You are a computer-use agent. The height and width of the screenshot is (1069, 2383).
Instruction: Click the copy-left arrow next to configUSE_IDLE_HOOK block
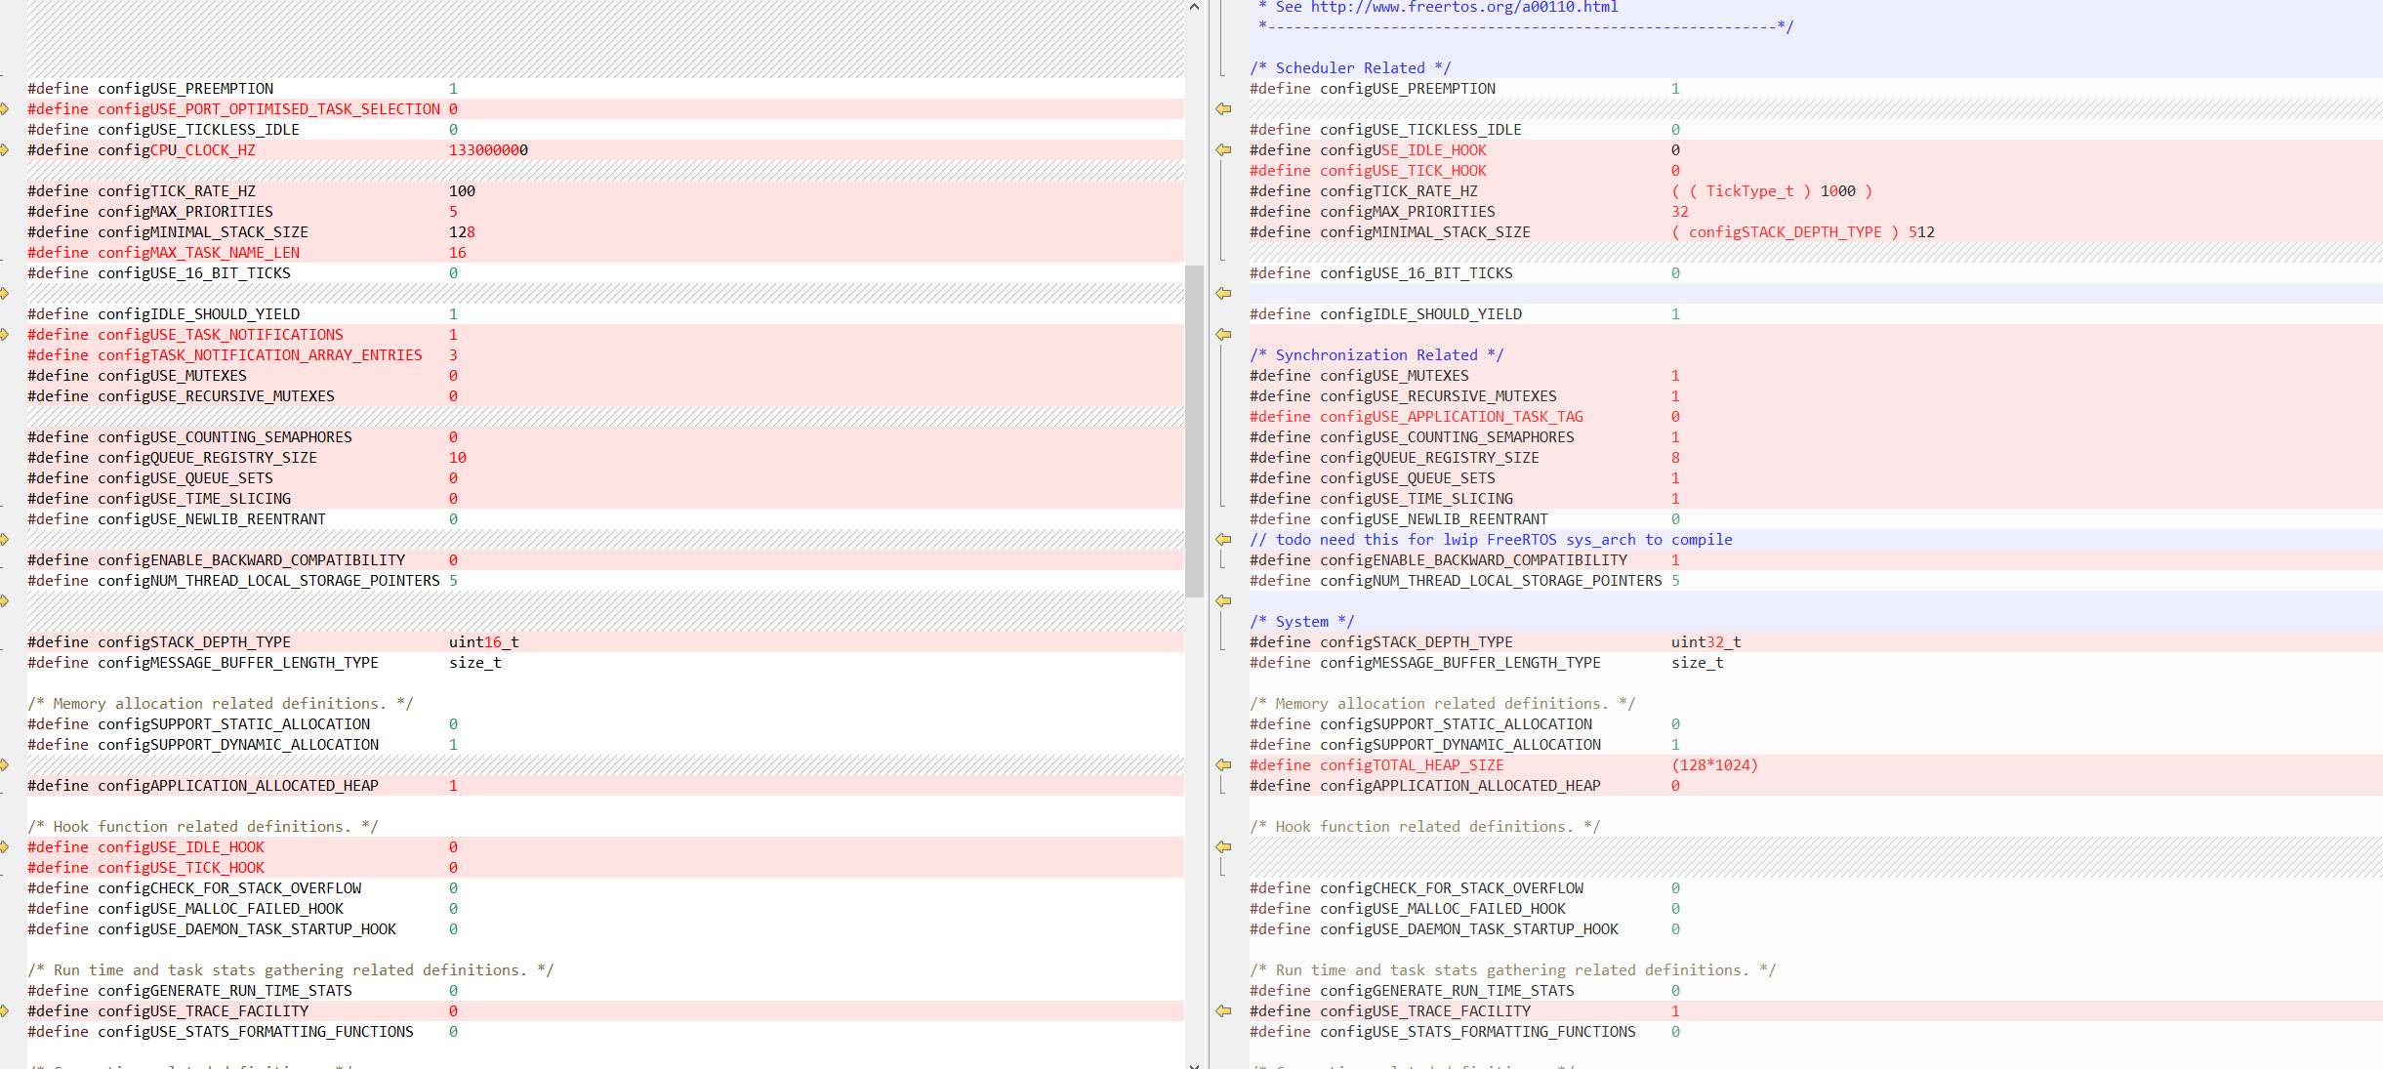(1223, 149)
